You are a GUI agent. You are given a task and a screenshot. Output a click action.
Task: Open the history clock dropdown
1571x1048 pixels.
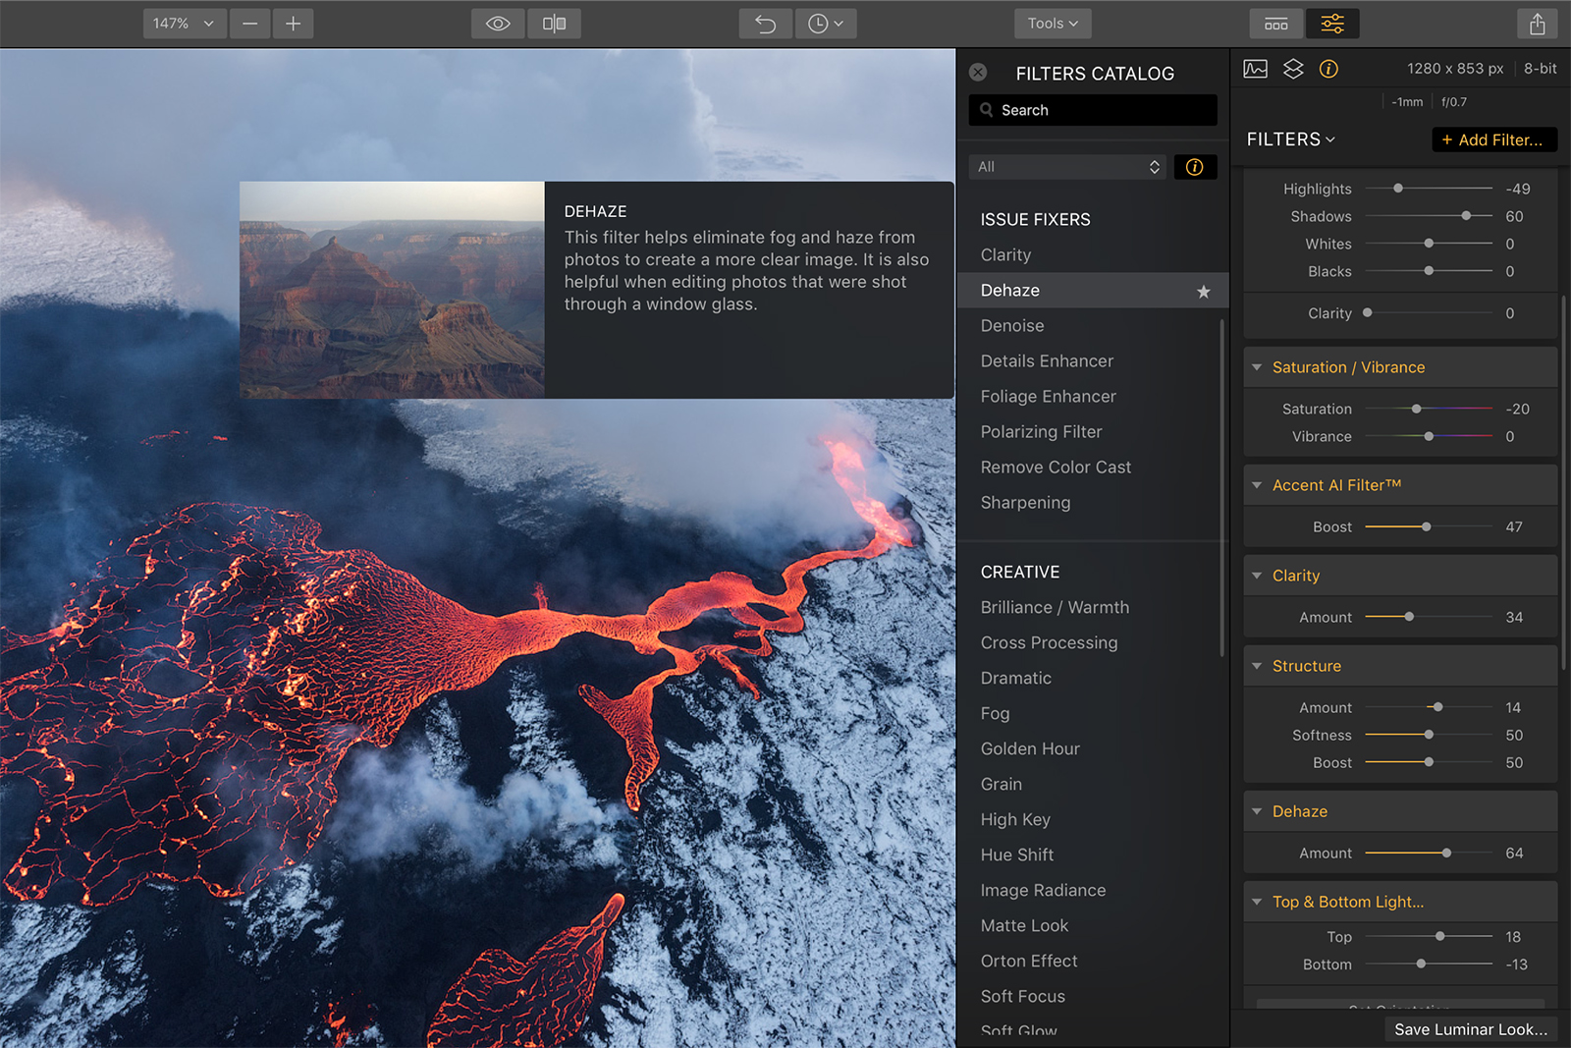pyautogui.click(x=825, y=24)
